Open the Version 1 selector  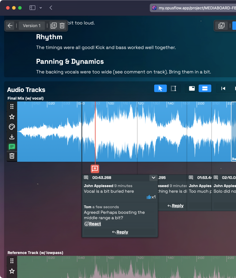(x=32, y=26)
